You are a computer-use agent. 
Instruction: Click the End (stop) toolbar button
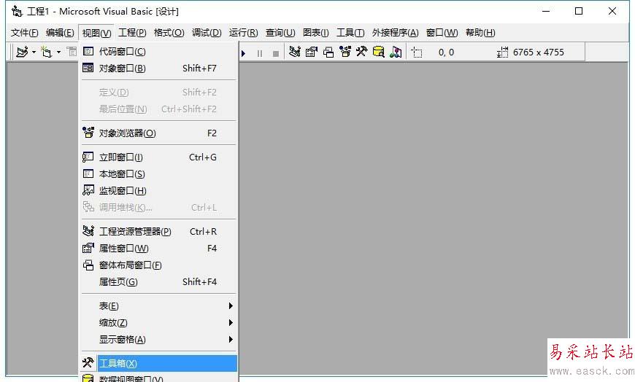click(276, 53)
